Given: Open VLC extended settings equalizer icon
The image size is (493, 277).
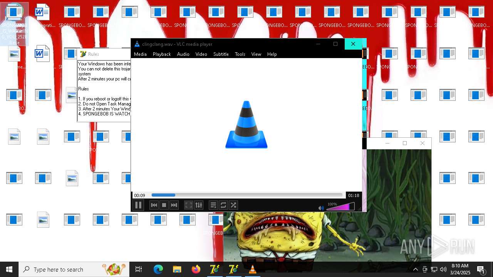Looking at the screenshot, I should [x=199, y=205].
